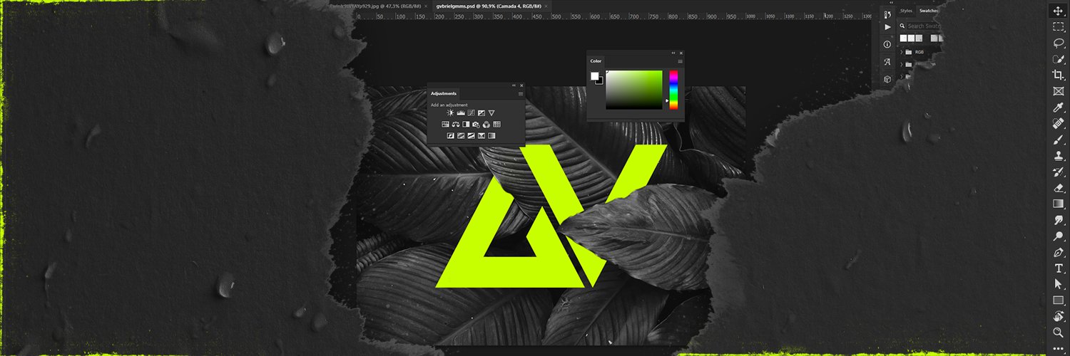The width and height of the screenshot is (1070, 356).
Task: Select the Clone Stamp tool
Action: pyautogui.click(x=1059, y=155)
